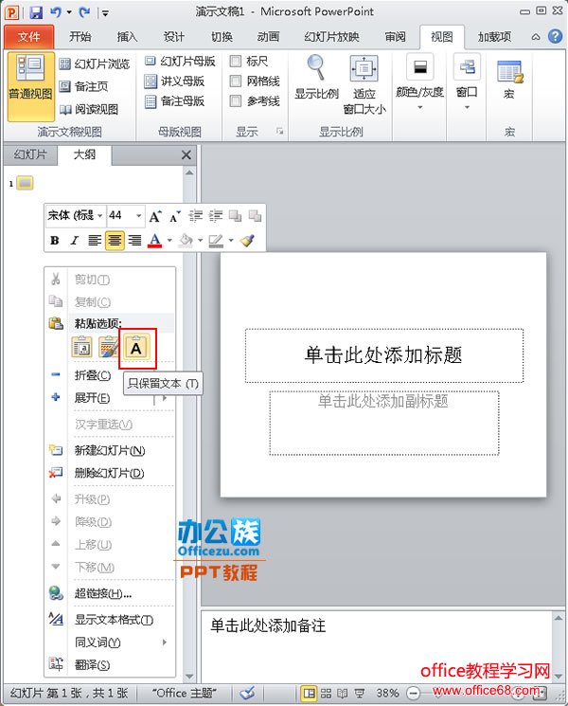Enable the Ruler (标尺) checkbox
Screen dimensions: 568x706
(x=236, y=61)
